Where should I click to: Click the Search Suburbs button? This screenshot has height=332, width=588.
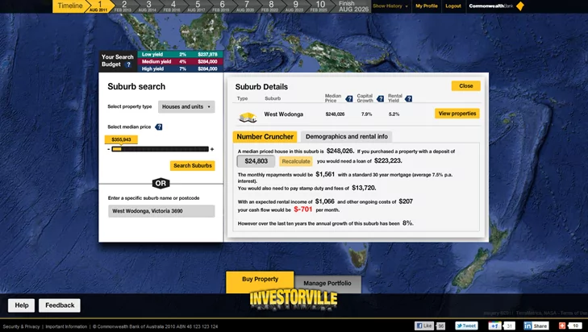[x=193, y=166]
